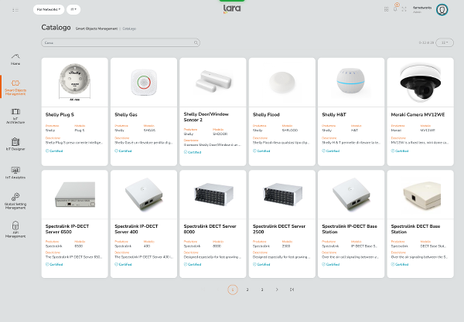This screenshot has height=322, width=464.
Task: Open the notifications bell icon
Action: [x=395, y=8]
